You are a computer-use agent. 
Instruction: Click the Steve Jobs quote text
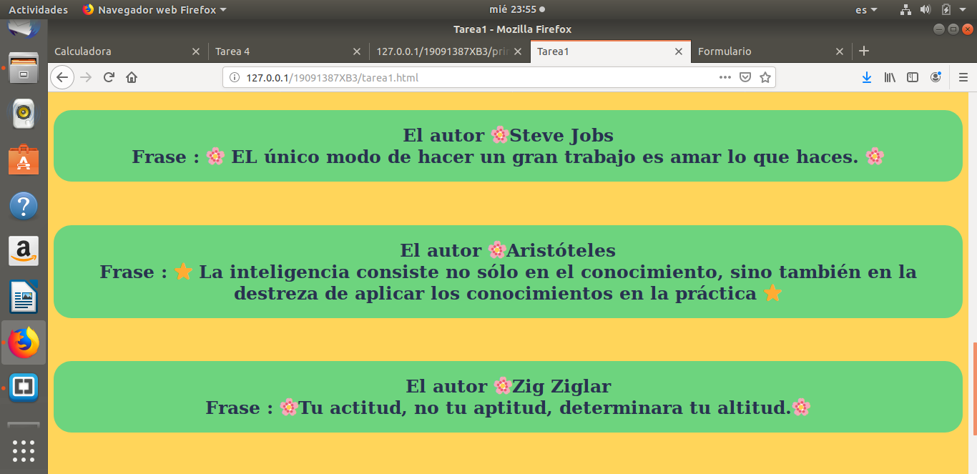509,157
